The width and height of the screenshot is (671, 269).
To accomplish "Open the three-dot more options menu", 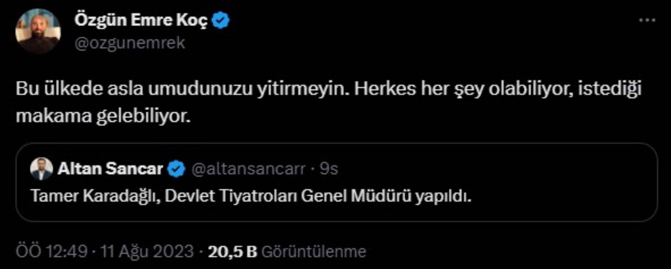I will point(648,20).
